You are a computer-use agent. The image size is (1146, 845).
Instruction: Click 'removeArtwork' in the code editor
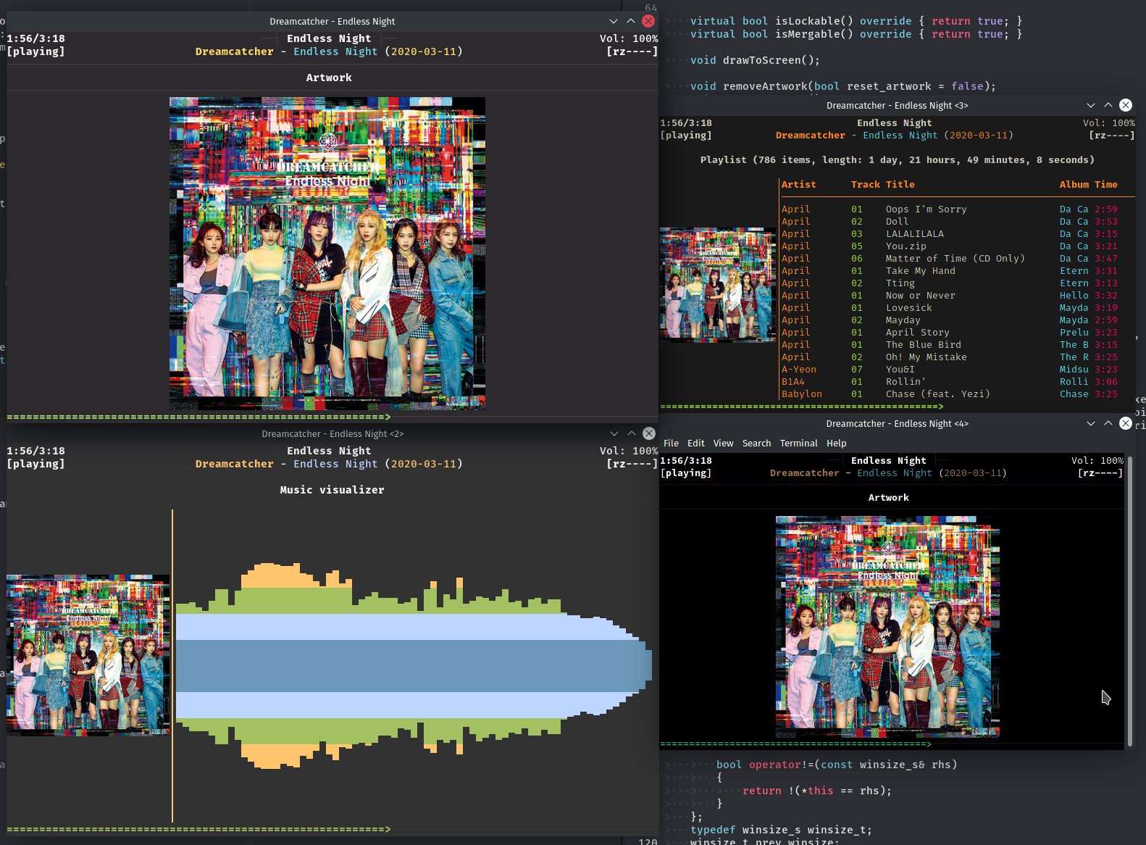[x=765, y=86]
